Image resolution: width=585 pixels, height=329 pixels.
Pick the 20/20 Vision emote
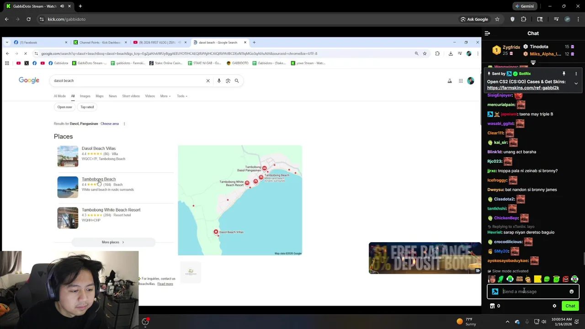pos(519,279)
